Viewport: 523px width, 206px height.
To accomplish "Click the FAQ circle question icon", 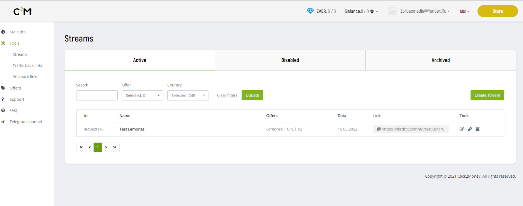I will (3, 110).
